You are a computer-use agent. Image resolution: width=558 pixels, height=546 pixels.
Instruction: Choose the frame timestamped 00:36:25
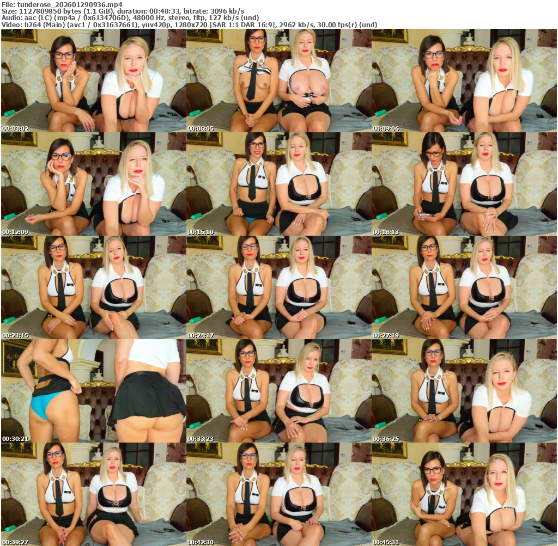pyautogui.click(x=464, y=391)
